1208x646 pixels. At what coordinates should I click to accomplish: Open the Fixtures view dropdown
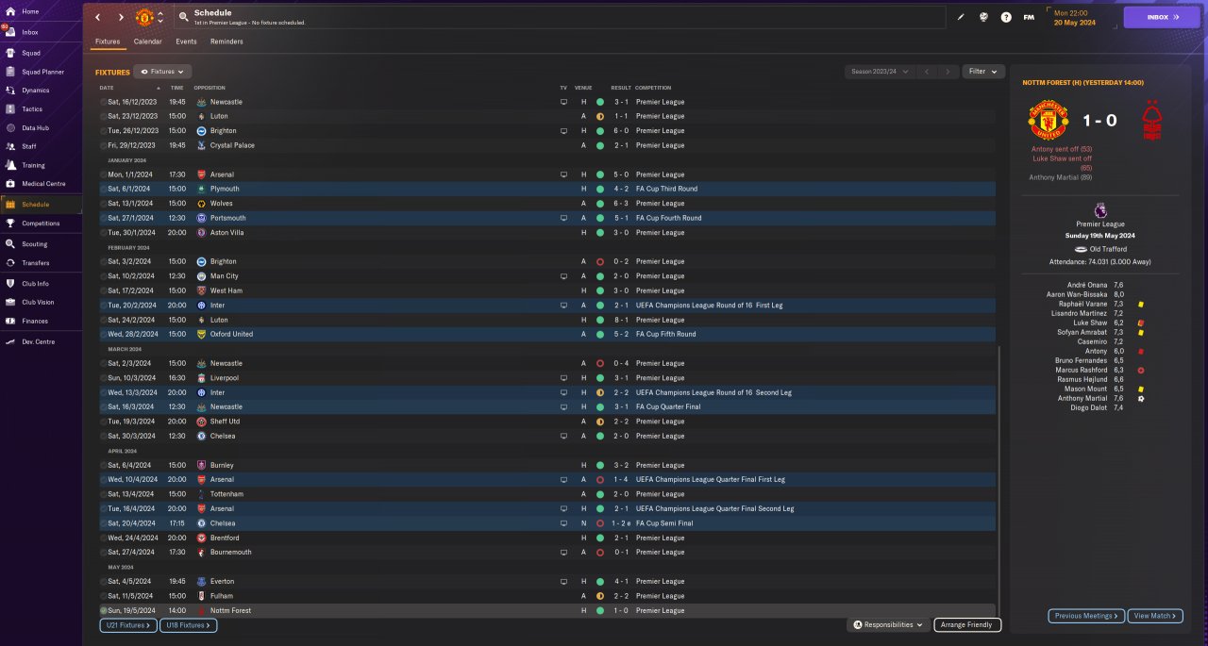[x=162, y=72]
